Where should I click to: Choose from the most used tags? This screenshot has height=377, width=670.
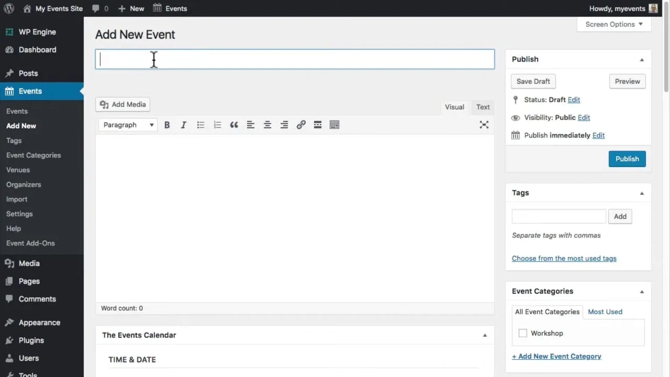coord(564,258)
